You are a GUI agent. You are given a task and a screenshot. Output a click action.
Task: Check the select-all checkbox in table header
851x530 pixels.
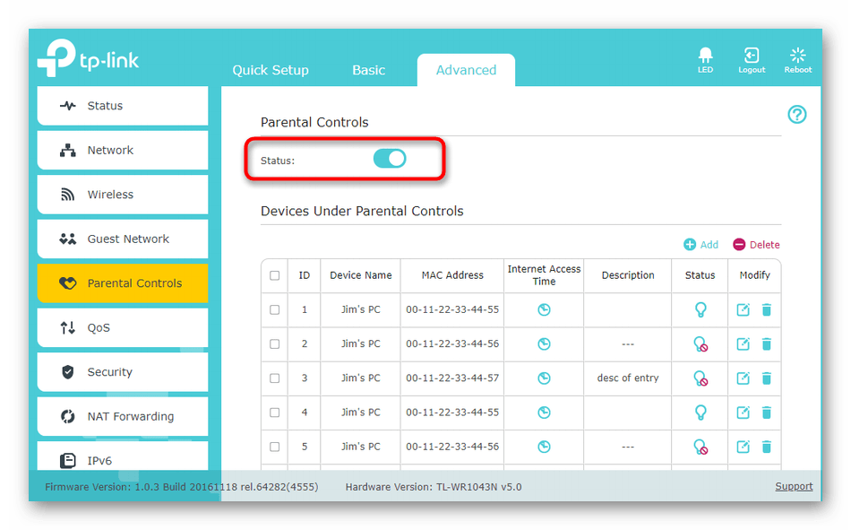[275, 276]
